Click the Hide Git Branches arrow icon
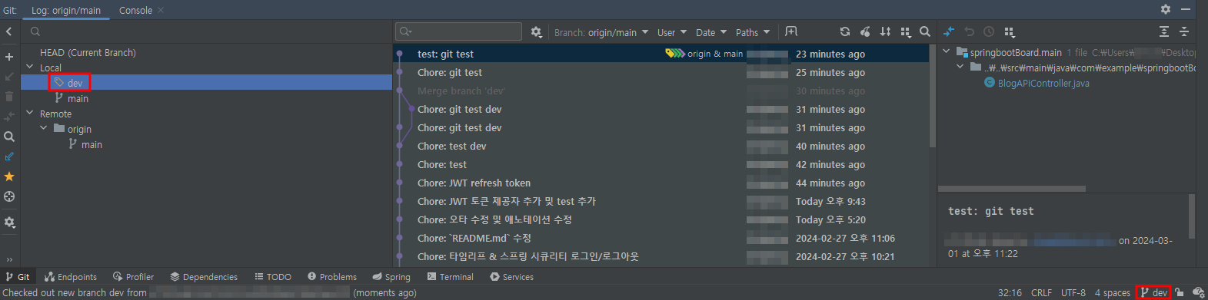 pyautogui.click(x=9, y=31)
